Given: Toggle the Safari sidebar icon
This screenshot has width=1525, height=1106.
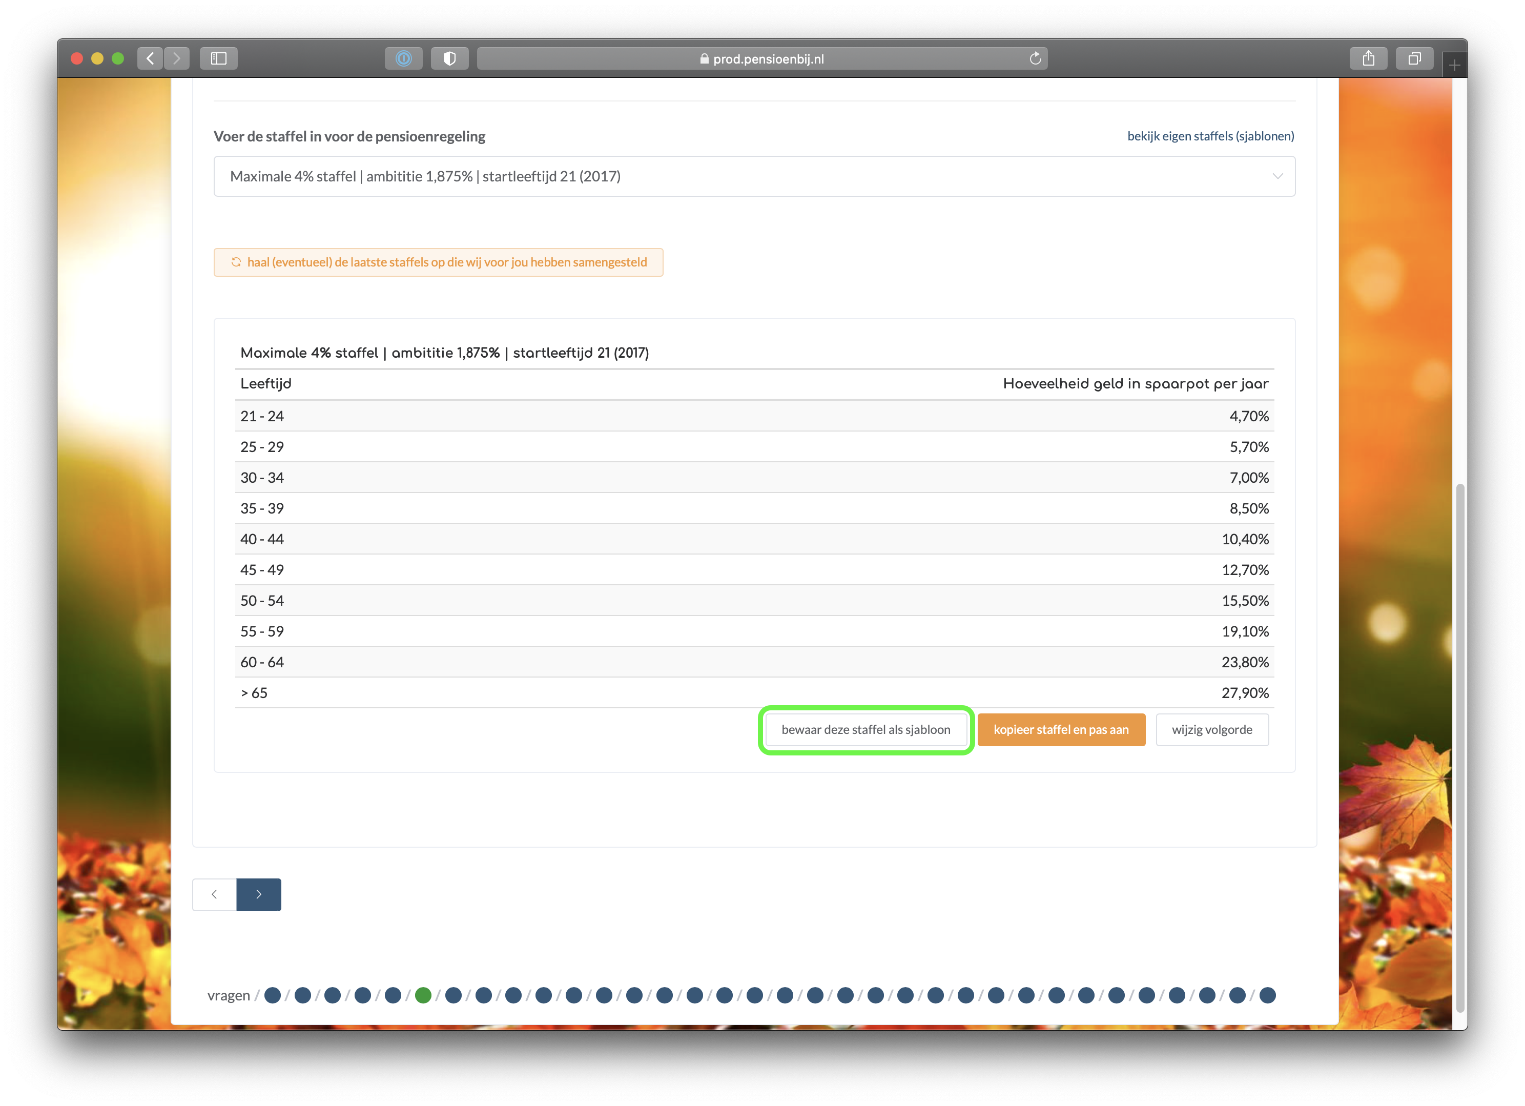Looking at the screenshot, I should pos(218,58).
